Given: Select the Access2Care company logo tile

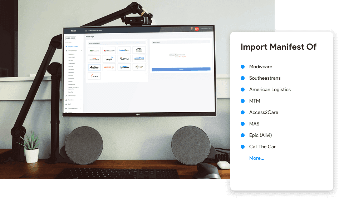Looking at the screenshot, I should click(139, 58).
